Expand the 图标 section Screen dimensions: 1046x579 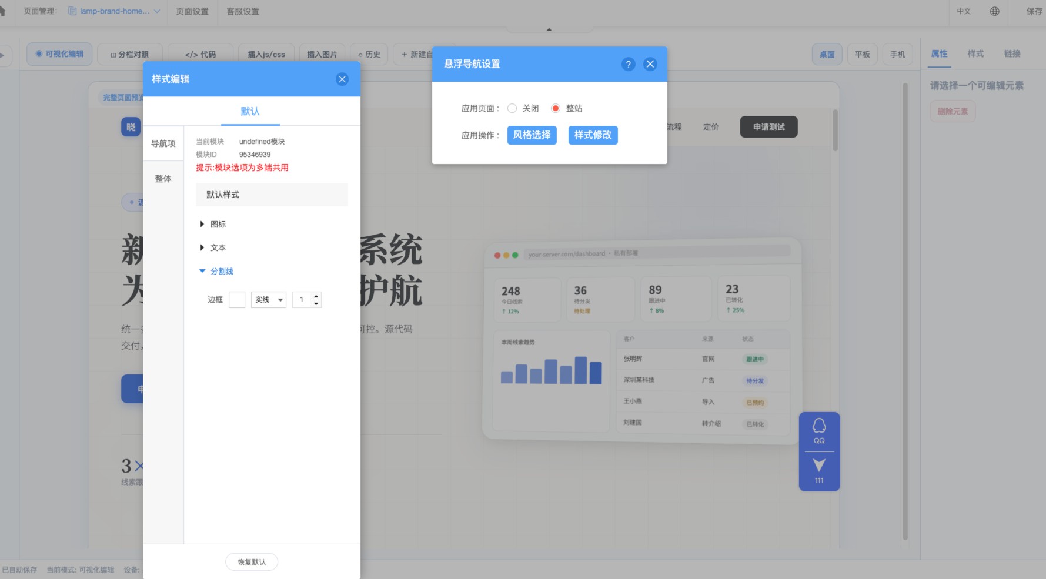[212, 224]
